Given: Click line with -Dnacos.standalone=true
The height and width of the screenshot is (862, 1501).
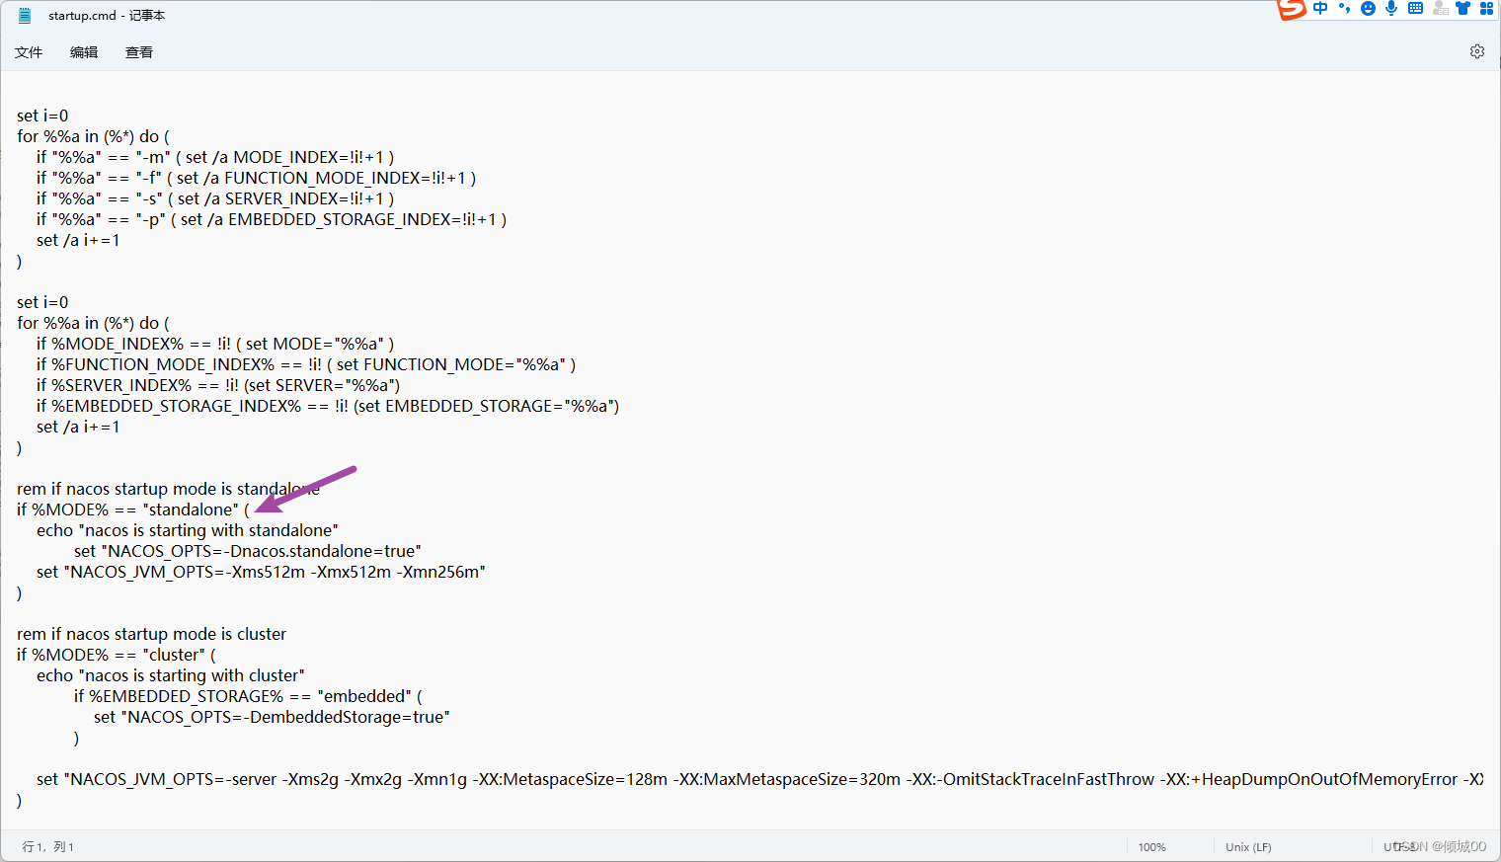Looking at the screenshot, I should (x=248, y=551).
